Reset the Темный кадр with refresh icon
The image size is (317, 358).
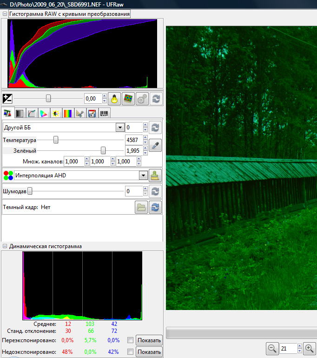pyautogui.click(x=155, y=207)
